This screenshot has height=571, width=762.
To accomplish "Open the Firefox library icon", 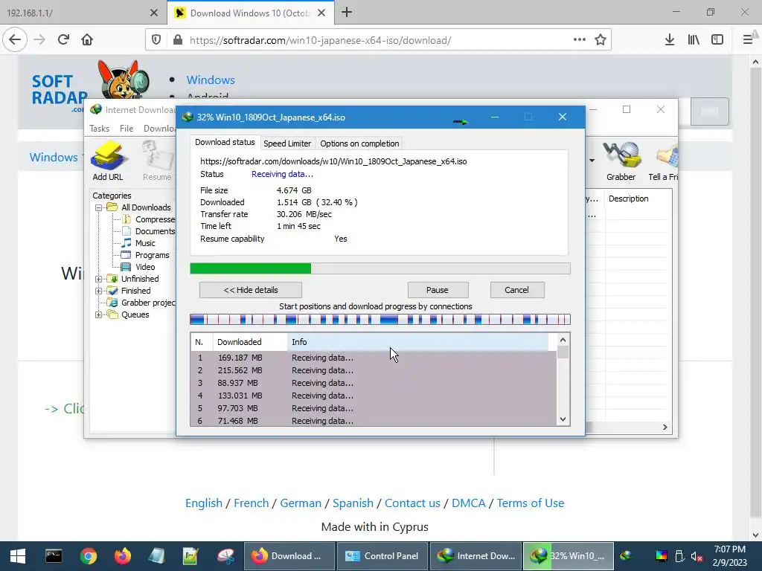I will [x=694, y=39].
